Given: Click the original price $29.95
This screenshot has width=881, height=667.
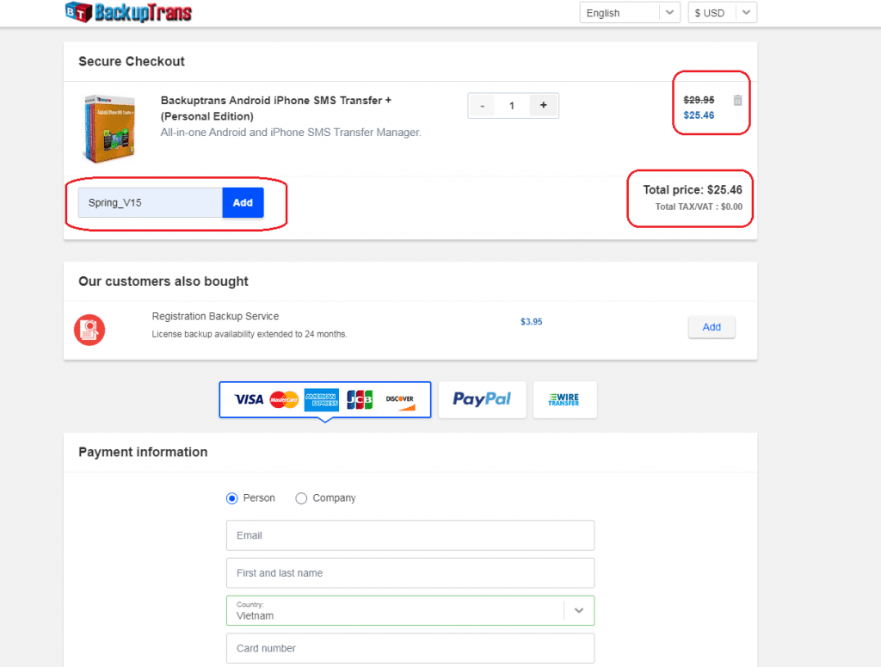Looking at the screenshot, I should tap(699, 100).
